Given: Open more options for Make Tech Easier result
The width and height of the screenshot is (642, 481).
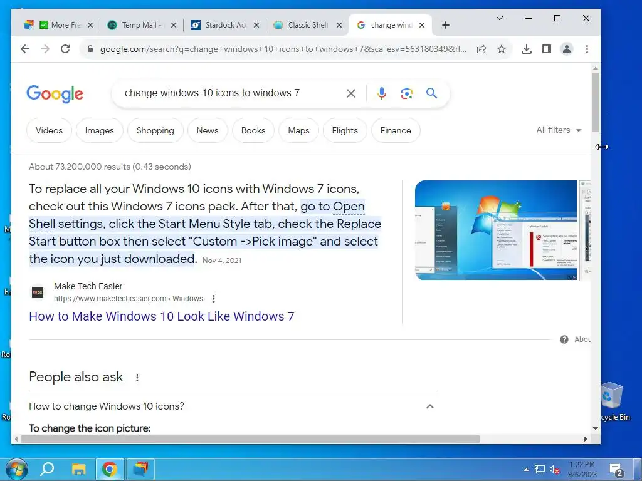Looking at the screenshot, I should 214,299.
